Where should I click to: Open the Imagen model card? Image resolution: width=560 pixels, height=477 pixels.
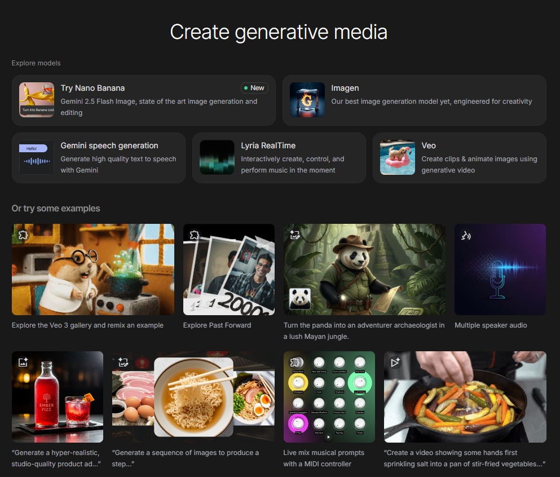click(415, 100)
